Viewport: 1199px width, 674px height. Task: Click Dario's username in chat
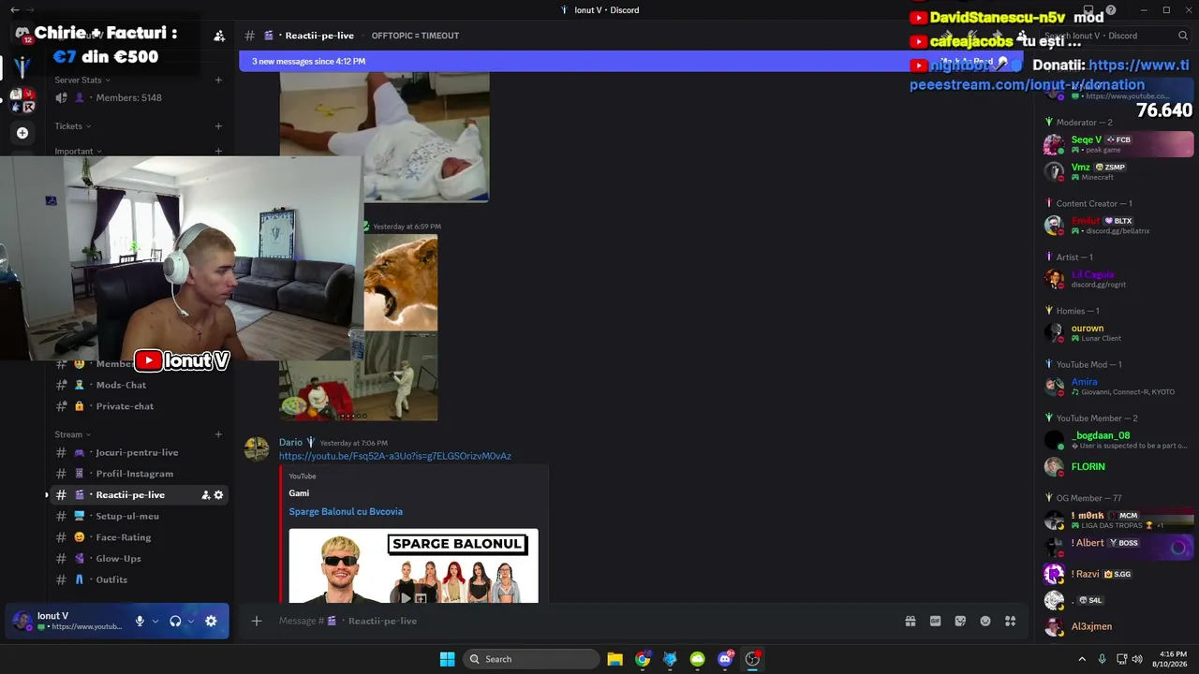click(x=290, y=442)
